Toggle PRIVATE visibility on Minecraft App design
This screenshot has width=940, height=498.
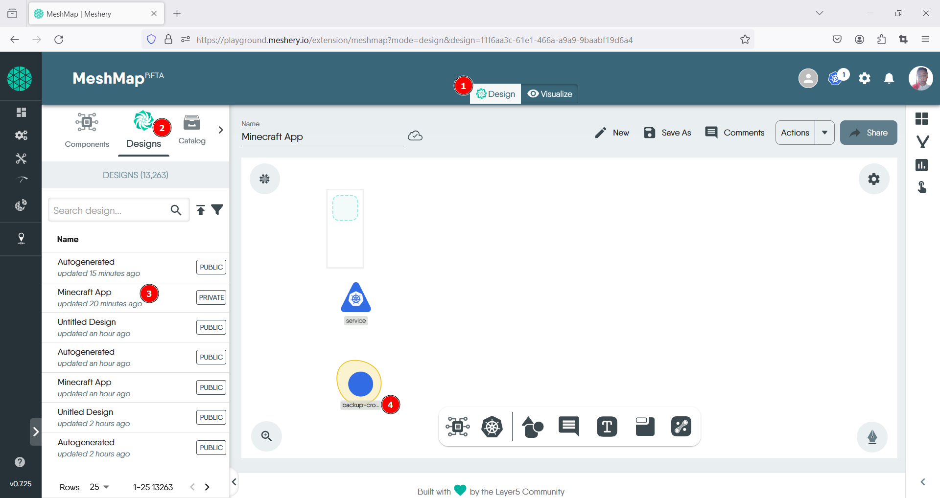click(x=211, y=297)
